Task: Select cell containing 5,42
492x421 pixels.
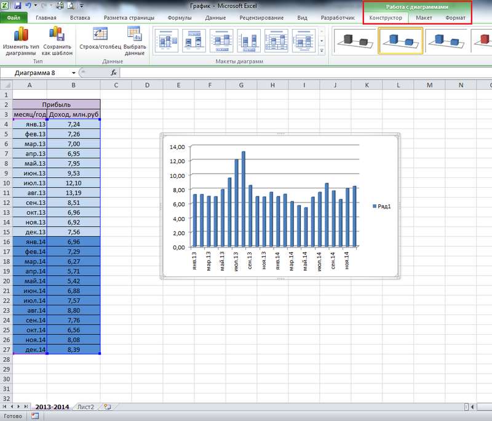Action: click(x=74, y=281)
